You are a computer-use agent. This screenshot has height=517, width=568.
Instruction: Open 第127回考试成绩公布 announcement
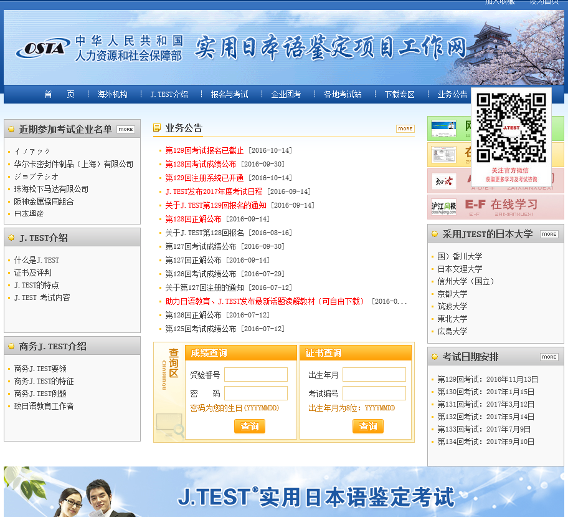click(x=201, y=247)
